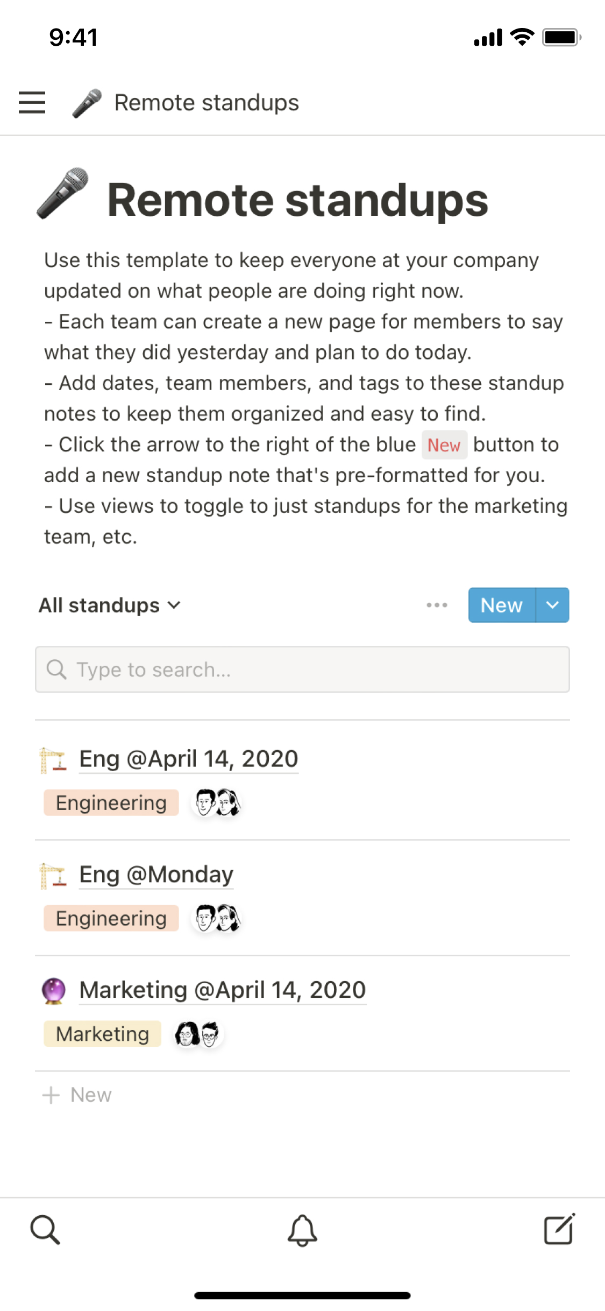Screen dimensions: 605x1311
Task: Tap the Engineering tag under Eng @April 14
Action: [x=111, y=803]
